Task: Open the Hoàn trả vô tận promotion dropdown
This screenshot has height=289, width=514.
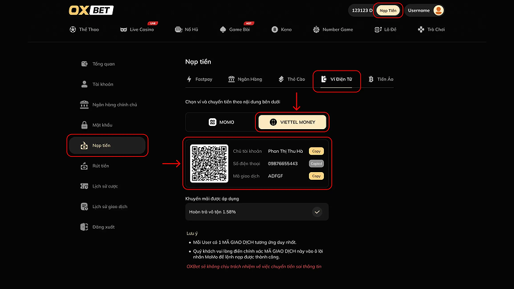Action: 256,212
